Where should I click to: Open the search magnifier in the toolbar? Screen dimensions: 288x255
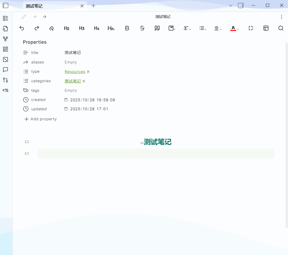click(x=281, y=28)
